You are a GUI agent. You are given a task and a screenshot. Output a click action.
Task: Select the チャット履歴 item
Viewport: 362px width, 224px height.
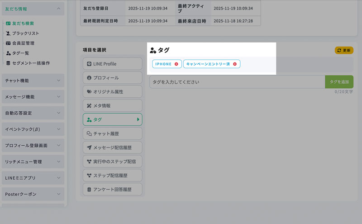coord(112,133)
